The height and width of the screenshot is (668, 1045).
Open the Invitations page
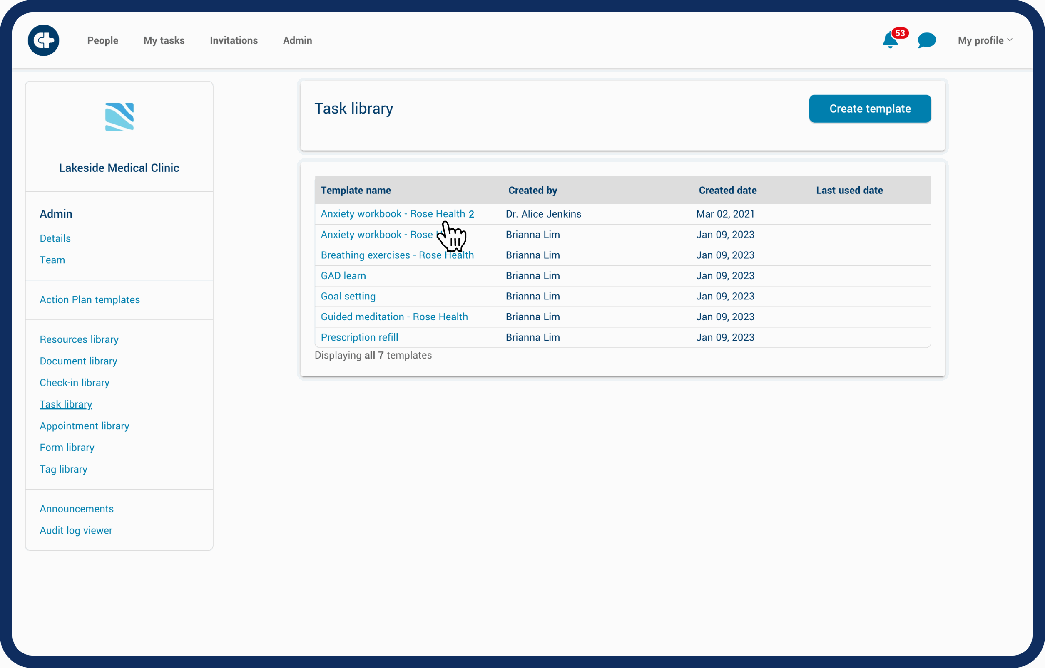pos(234,40)
